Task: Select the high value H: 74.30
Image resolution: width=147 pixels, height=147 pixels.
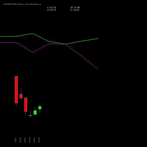Action: 75,8
